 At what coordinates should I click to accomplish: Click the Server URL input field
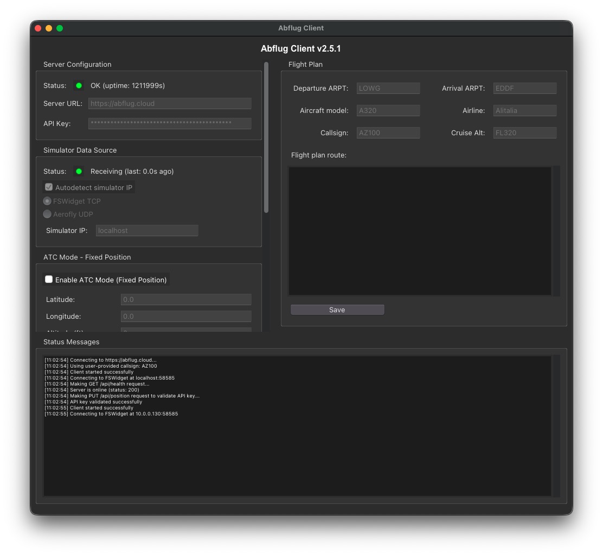point(170,103)
